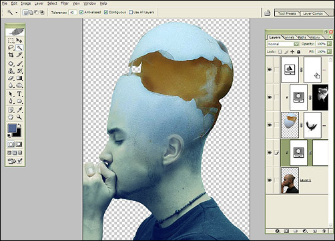Viewport: 335px width, 241px height.
Task: Select the Blur tool
Action: pyautogui.click(x=11, y=85)
